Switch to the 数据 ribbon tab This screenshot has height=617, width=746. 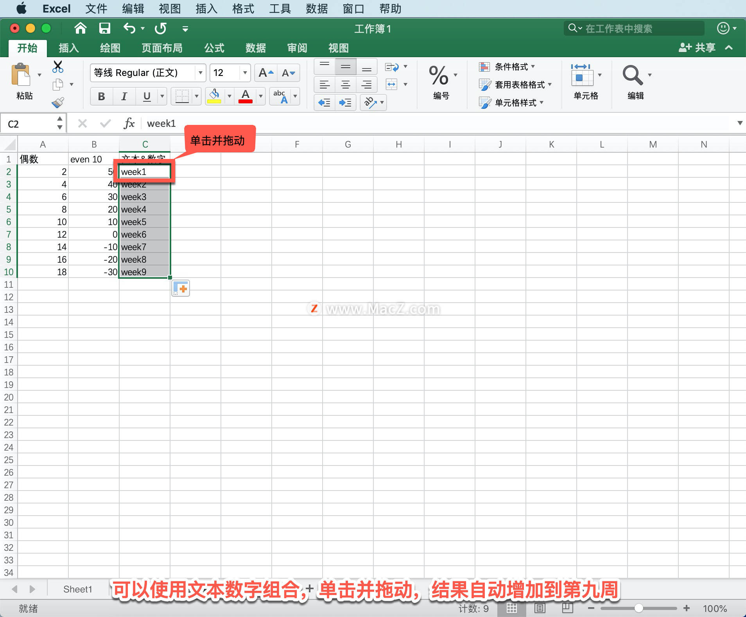pyautogui.click(x=255, y=48)
